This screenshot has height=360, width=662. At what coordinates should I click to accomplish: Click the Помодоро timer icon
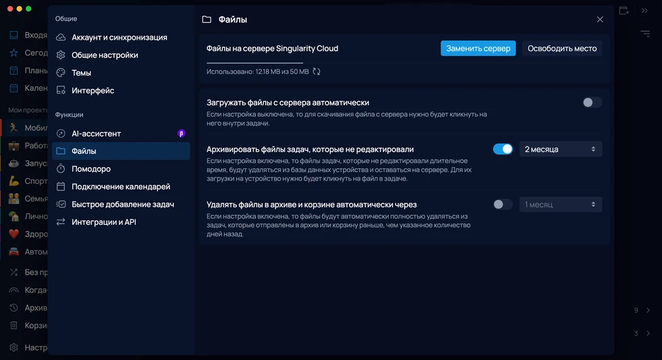(61, 169)
